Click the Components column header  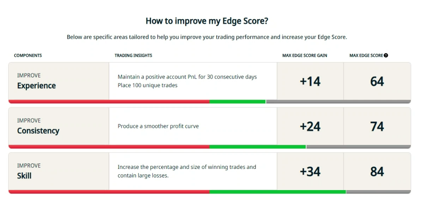[x=28, y=55]
